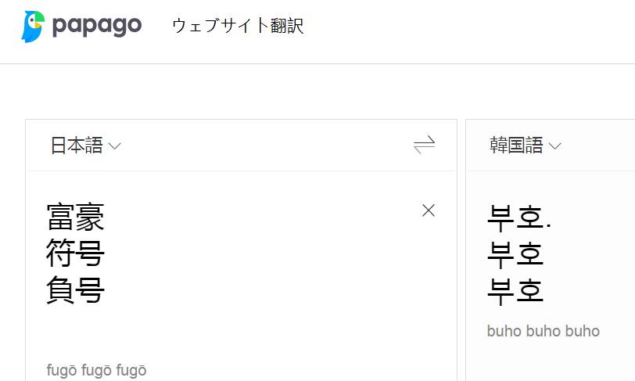Open the 韓国語 target language selector
This screenshot has height=381, width=635.
(x=516, y=146)
